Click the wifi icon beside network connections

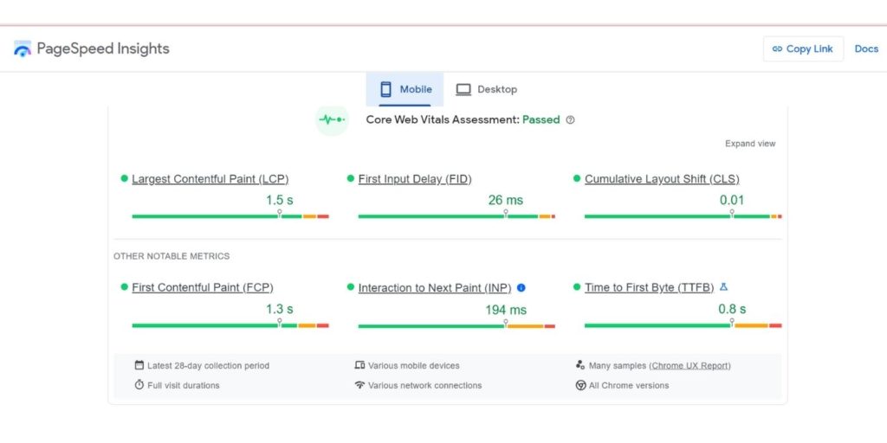pos(359,385)
